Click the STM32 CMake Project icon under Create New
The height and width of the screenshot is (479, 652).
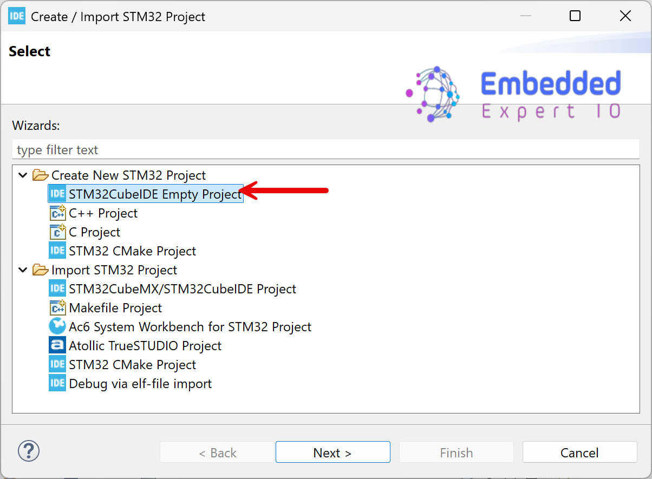57,250
